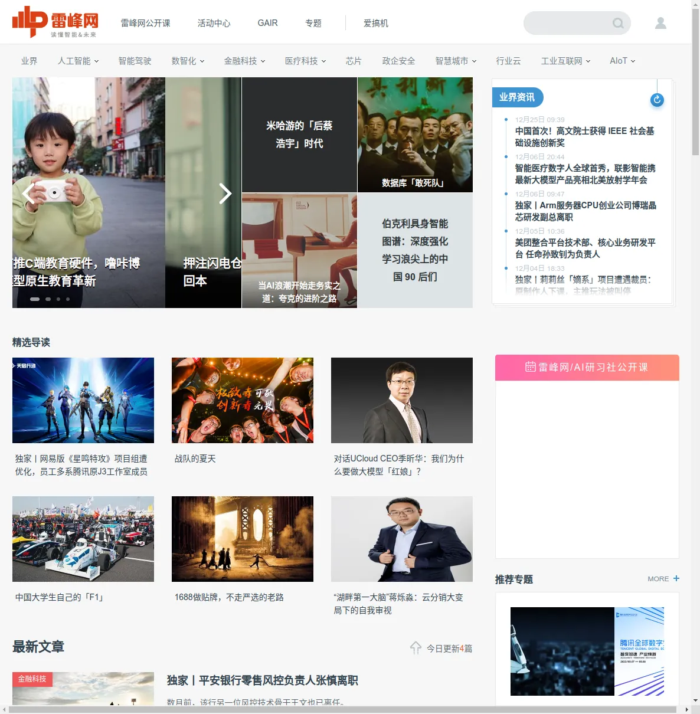Open the 政企安全 category
This screenshot has width=700, height=714.
click(398, 61)
